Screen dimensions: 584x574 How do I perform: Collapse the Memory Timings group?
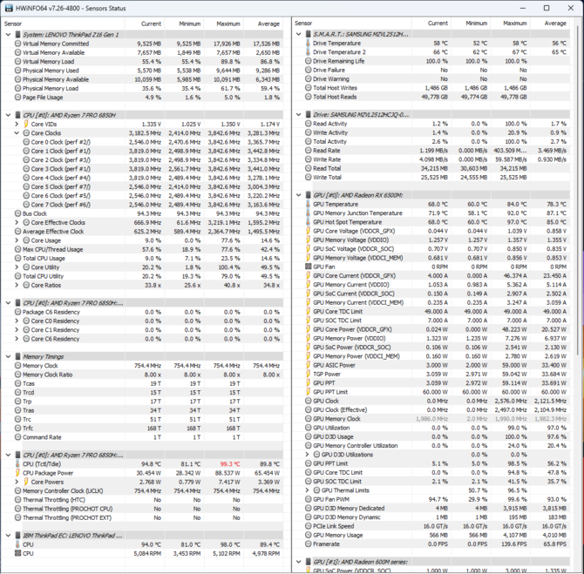tap(8, 356)
